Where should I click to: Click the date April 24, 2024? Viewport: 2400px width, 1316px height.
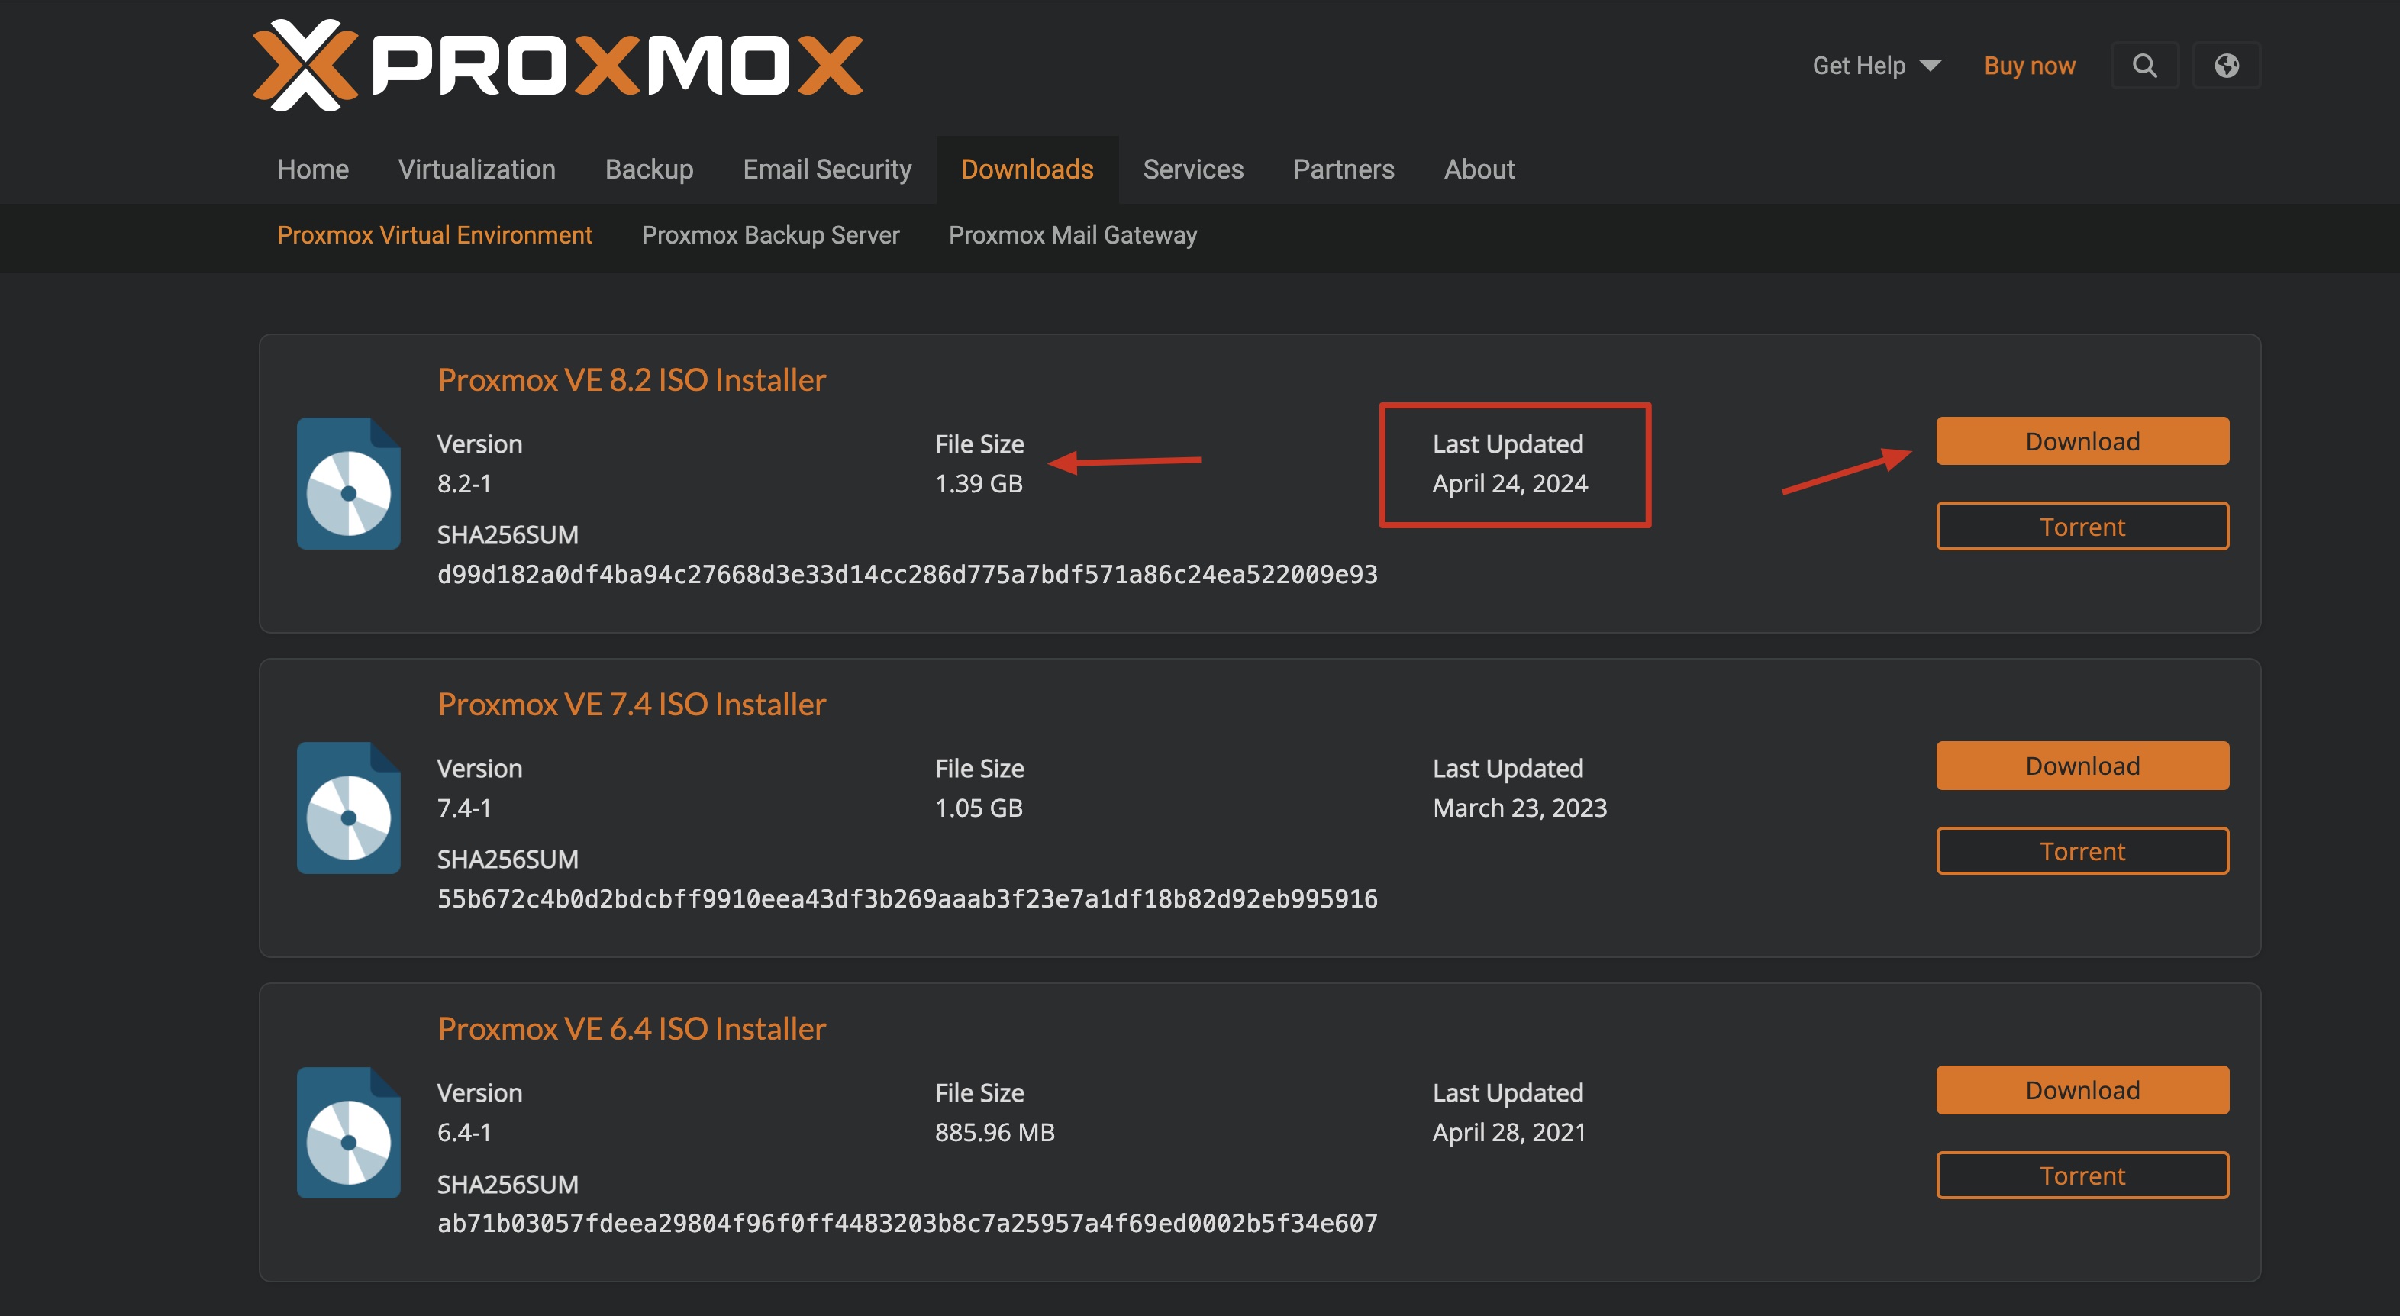1509,483
